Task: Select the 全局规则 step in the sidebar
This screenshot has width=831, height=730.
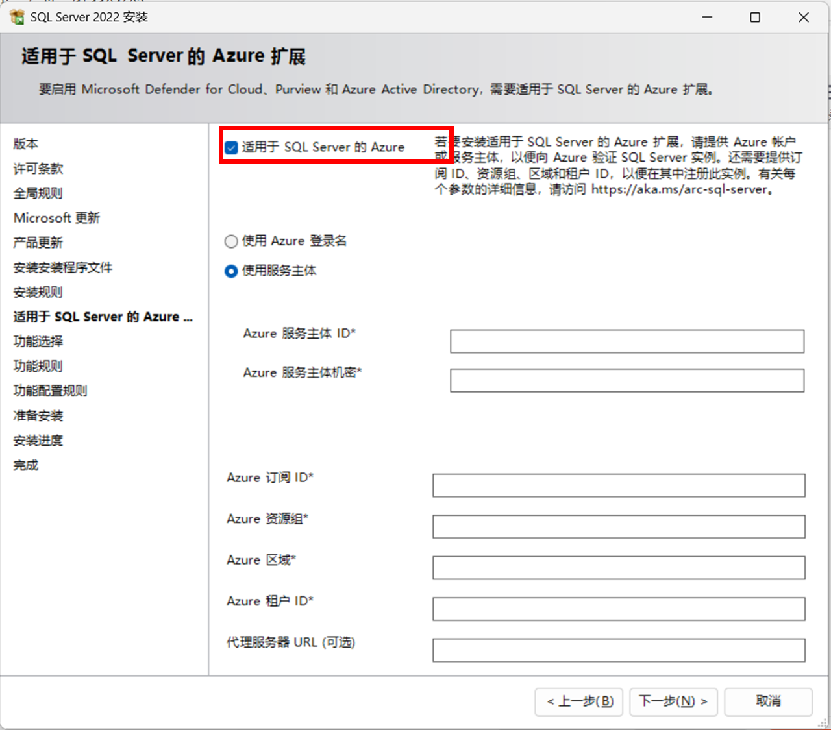Action: (x=38, y=193)
